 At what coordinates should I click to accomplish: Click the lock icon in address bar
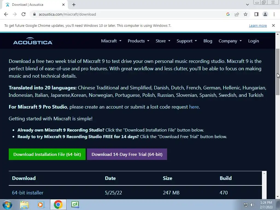[x=34, y=14]
